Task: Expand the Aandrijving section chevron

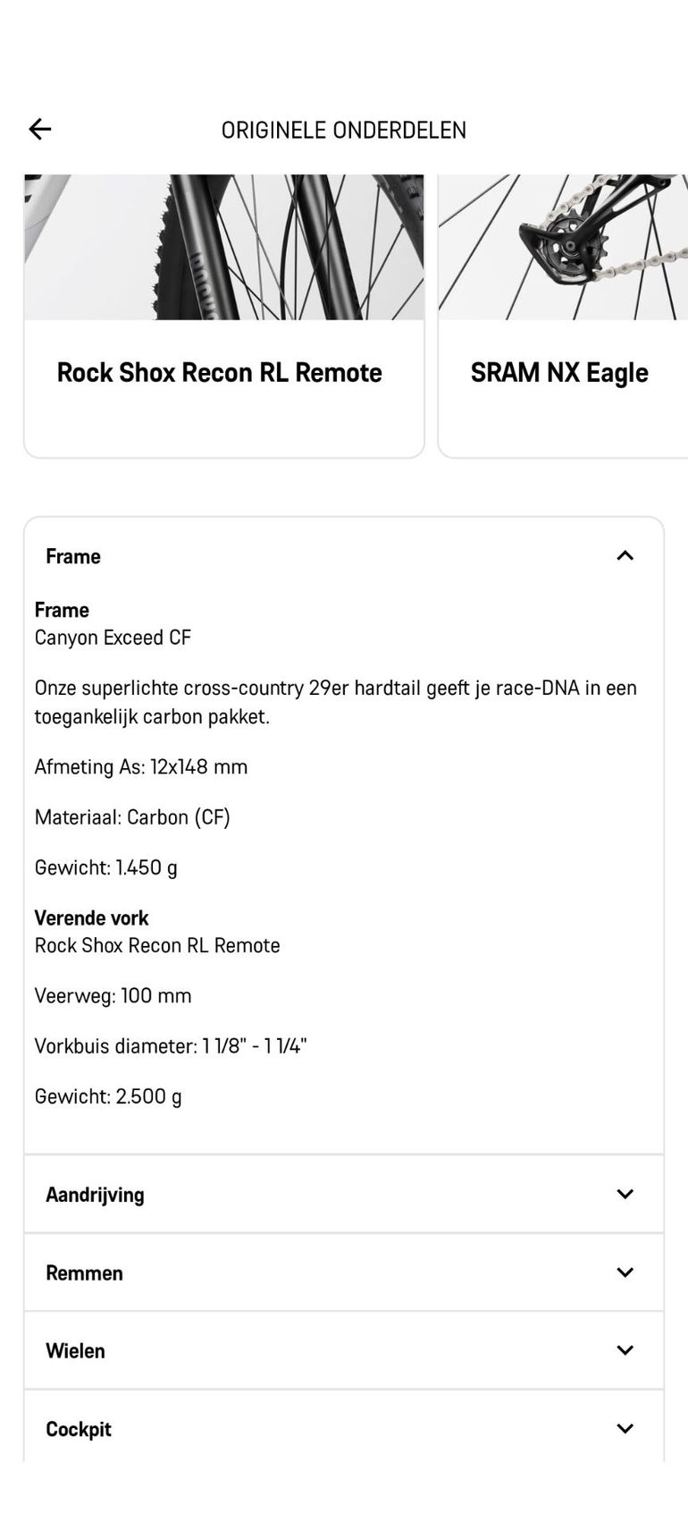Action: pyautogui.click(x=625, y=1194)
